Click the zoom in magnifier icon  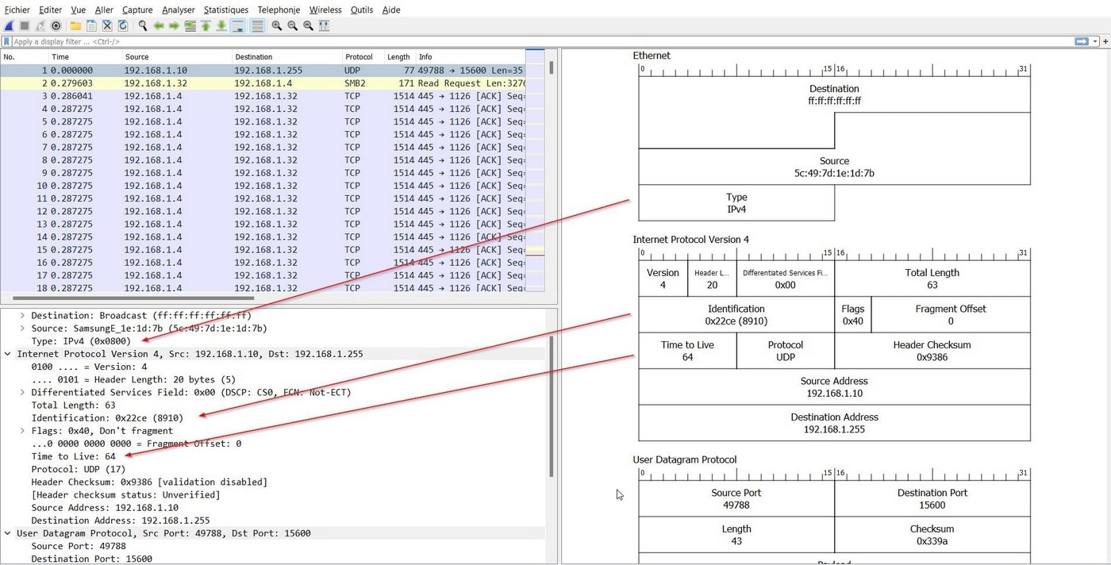(x=276, y=26)
